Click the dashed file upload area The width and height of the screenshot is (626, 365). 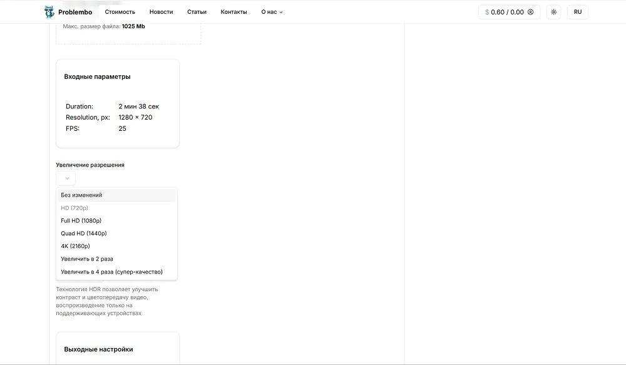[128, 34]
